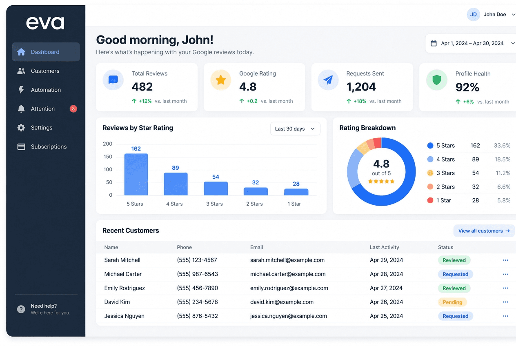The width and height of the screenshot is (516, 346).
Task: Click the 33.6% value for 5 Stars
Action: tap(502, 146)
